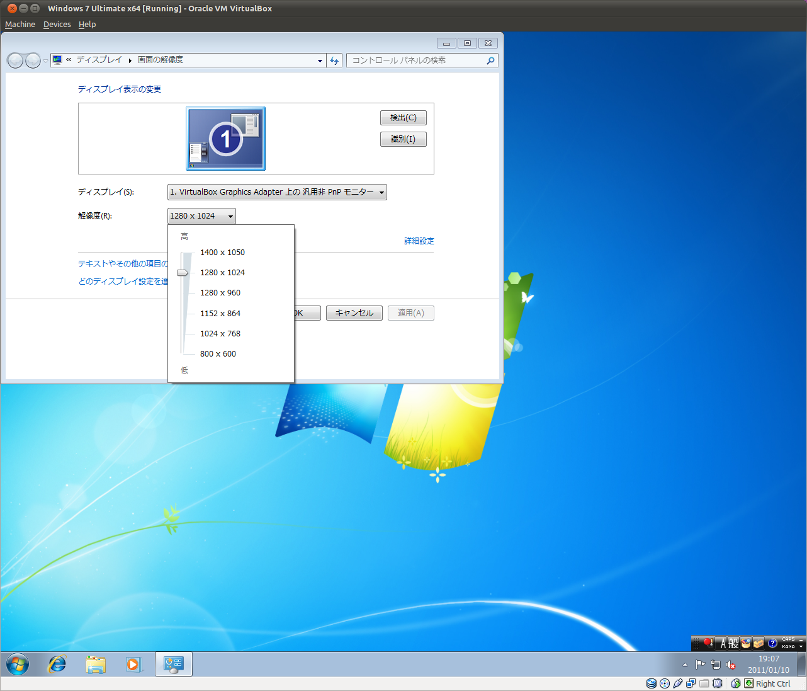Select 800 x 600 resolution
The image size is (807, 691).
218,354
